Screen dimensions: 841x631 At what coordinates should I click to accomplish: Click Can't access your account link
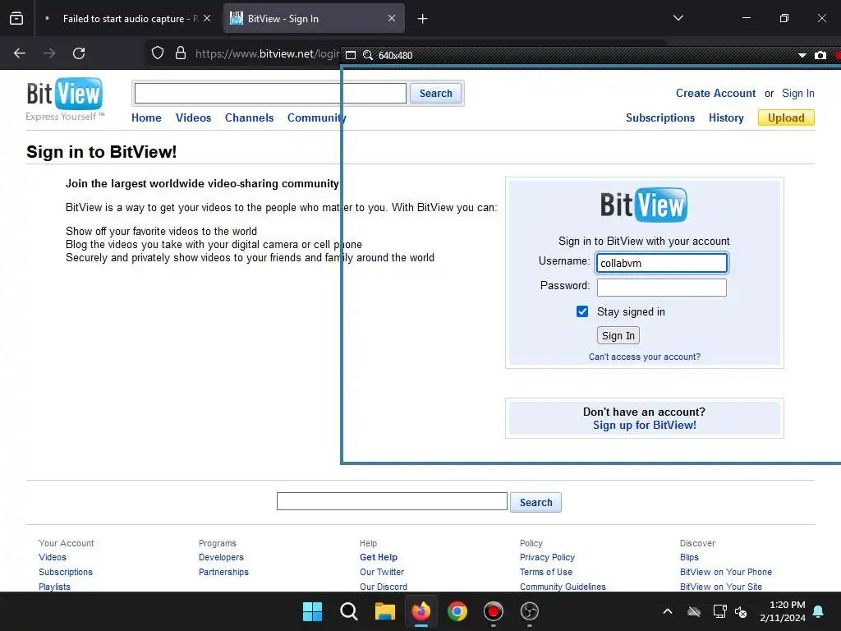click(644, 357)
